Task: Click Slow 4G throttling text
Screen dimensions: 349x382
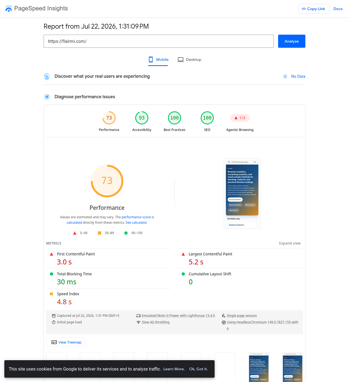Action: 156,322
